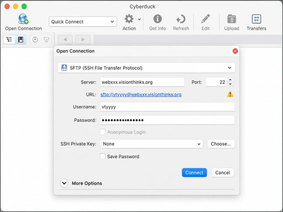The image size is (283, 212).
Task: Click the green window zoom button
Action: 24,6
